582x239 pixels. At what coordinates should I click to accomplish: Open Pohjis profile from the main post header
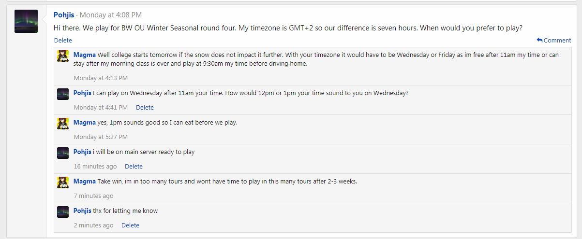pos(65,15)
